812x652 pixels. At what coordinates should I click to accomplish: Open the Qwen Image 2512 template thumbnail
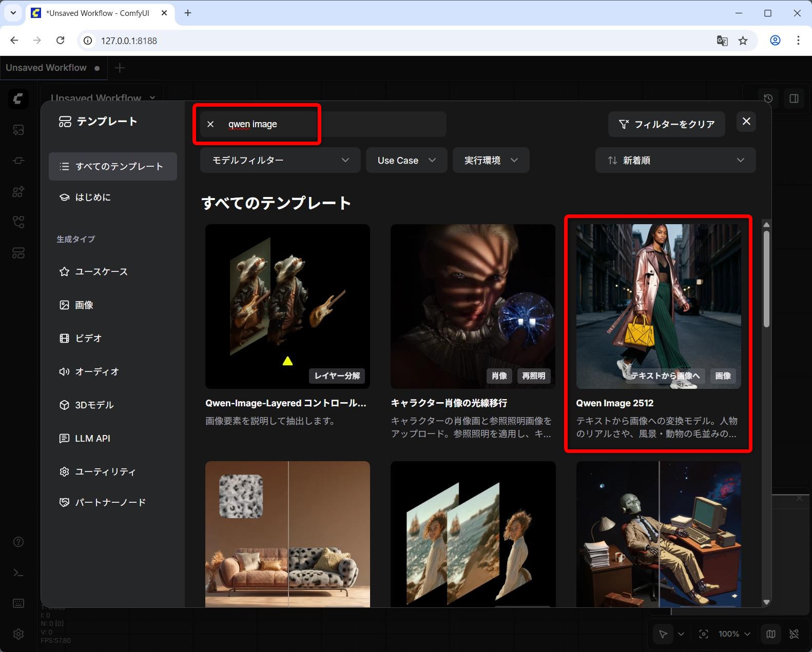coord(658,306)
